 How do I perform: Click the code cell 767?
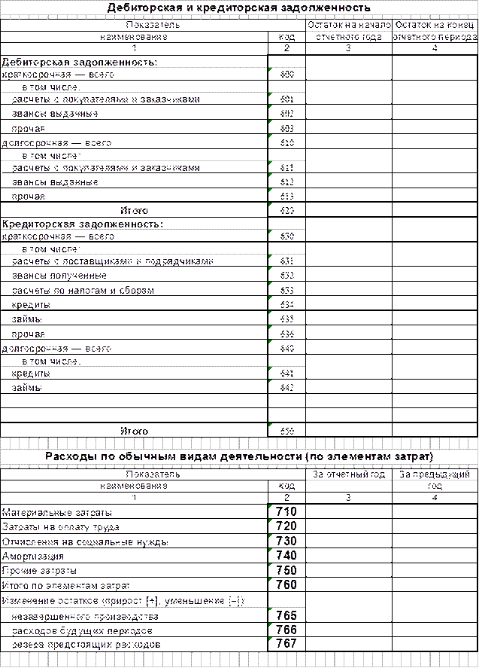(286, 644)
